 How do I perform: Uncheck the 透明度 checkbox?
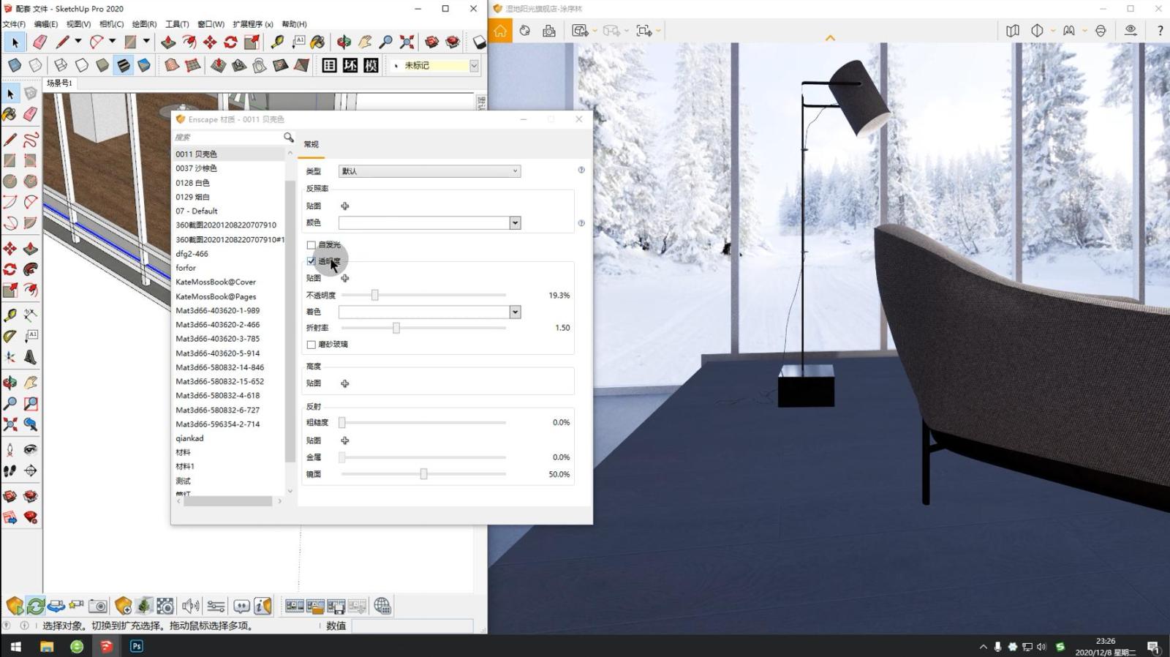(x=312, y=261)
